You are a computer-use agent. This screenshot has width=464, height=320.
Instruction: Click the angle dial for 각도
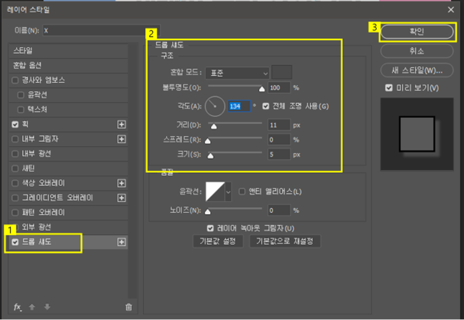pos(215,106)
